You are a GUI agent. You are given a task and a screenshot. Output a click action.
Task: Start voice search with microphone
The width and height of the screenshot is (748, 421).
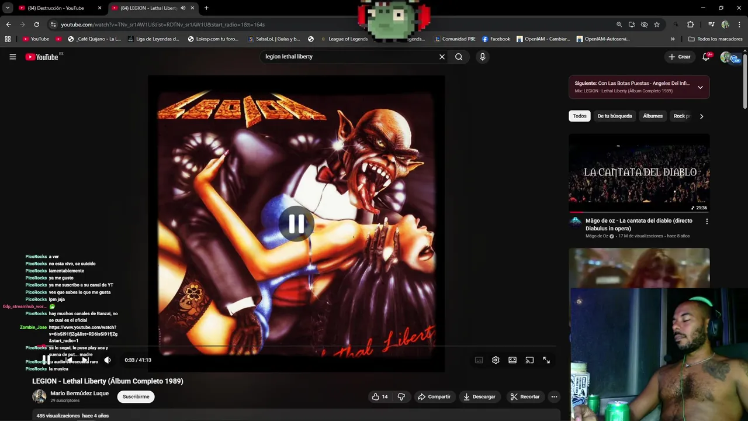(482, 57)
